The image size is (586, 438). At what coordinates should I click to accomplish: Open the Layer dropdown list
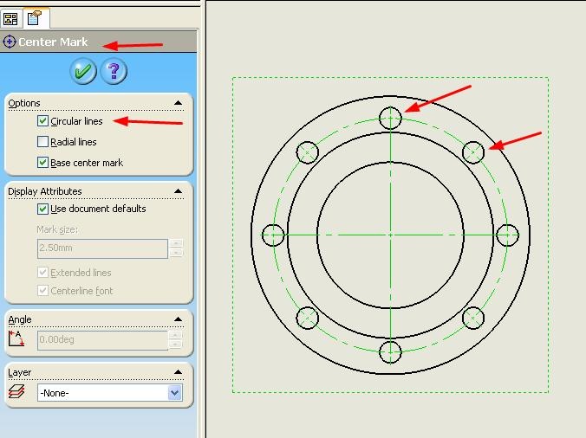(x=175, y=393)
